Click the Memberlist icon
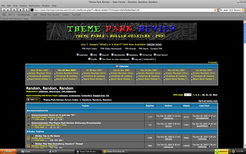This screenshot has width=246, height=154. click(x=112, y=55)
